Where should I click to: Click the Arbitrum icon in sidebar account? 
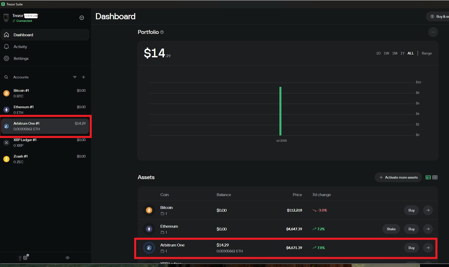pyautogui.click(x=6, y=126)
